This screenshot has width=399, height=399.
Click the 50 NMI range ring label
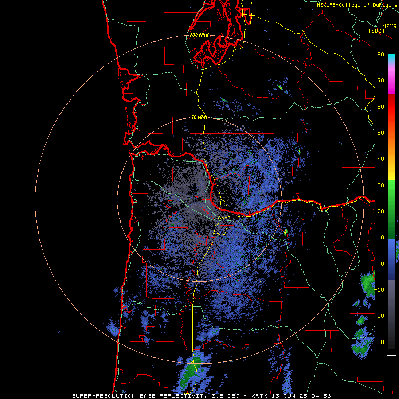[x=199, y=117]
